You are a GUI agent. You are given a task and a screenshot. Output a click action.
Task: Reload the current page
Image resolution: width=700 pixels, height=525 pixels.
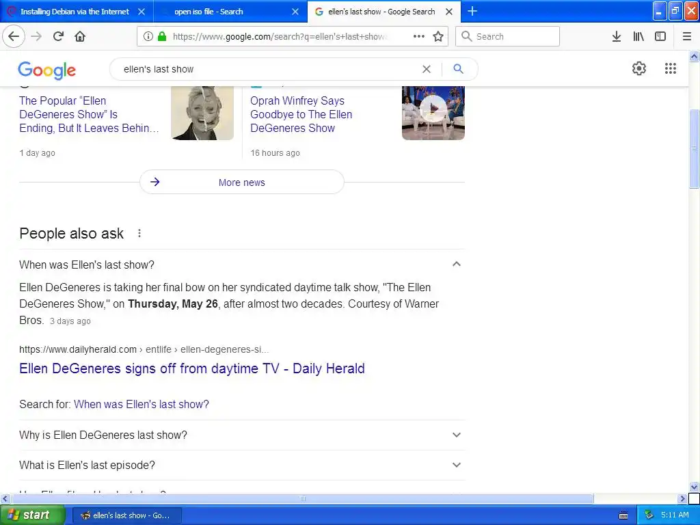click(58, 36)
